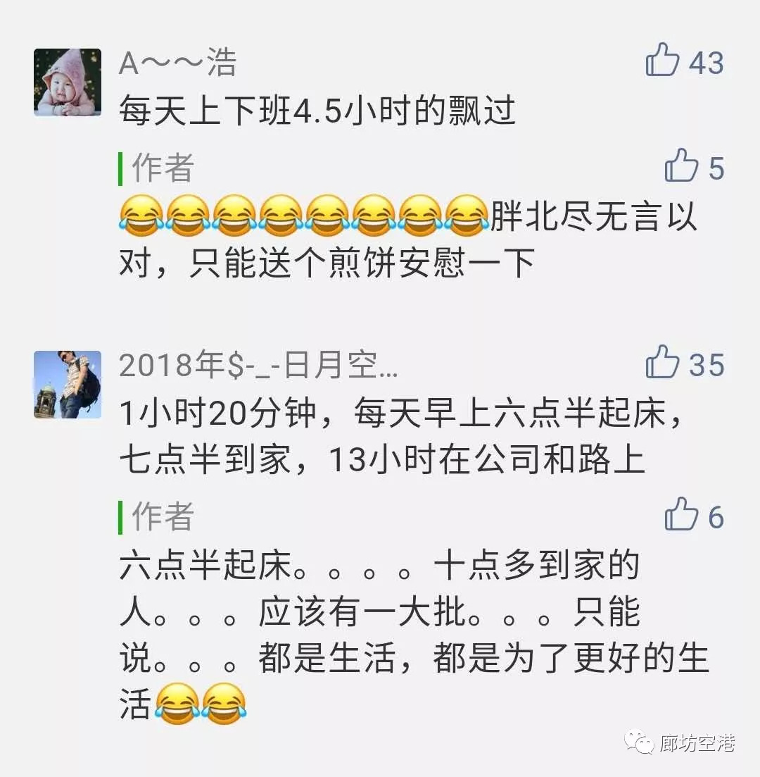Tap the second 作者 reply label
This screenshot has height=777, width=760.
[x=163, y=517]
